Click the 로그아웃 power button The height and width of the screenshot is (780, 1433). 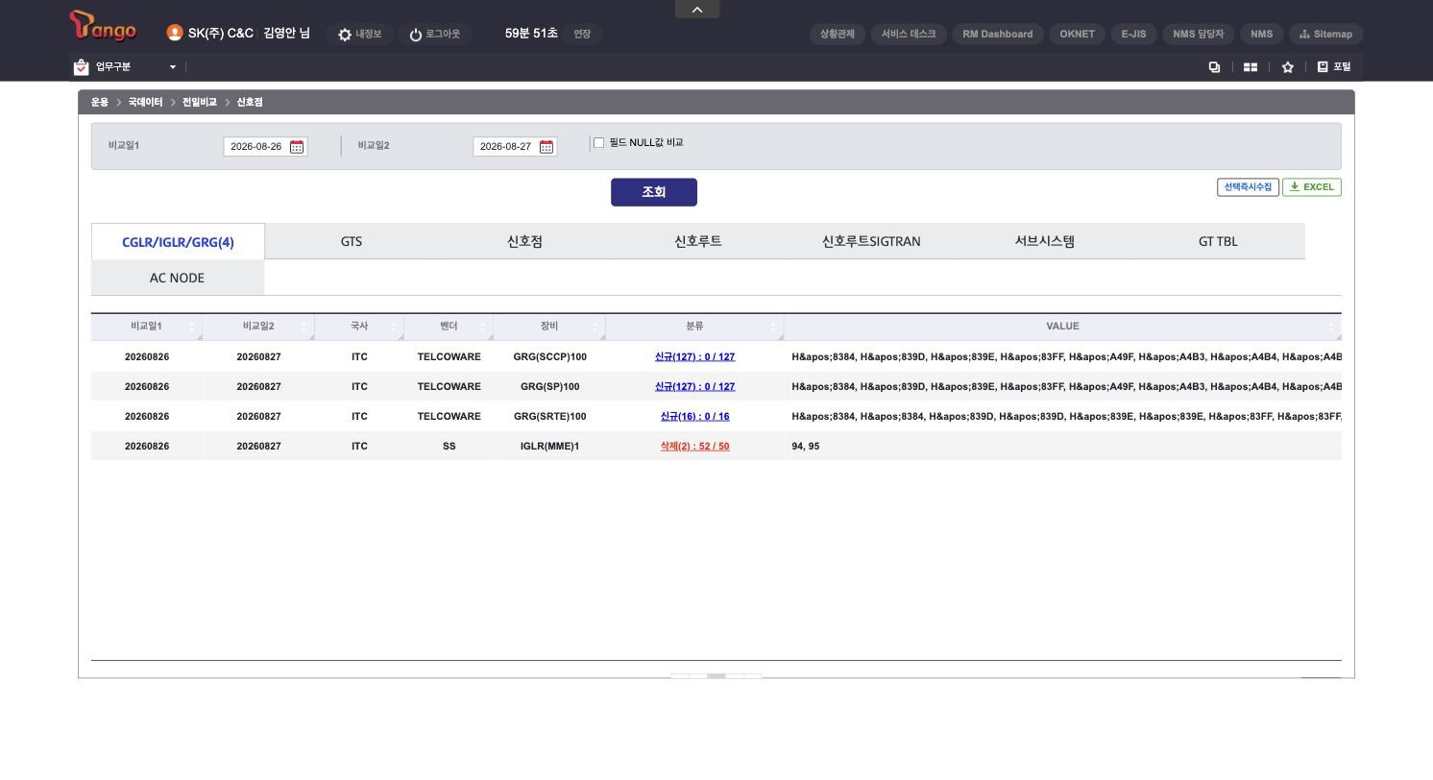[x=434, y=34]
